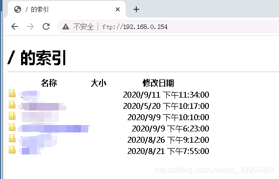Image resolution: width=279 pixels, height=179 pixels.
Task: Open the blurred folder link dated 2020/8/26
Action: [x=38, y=140]
